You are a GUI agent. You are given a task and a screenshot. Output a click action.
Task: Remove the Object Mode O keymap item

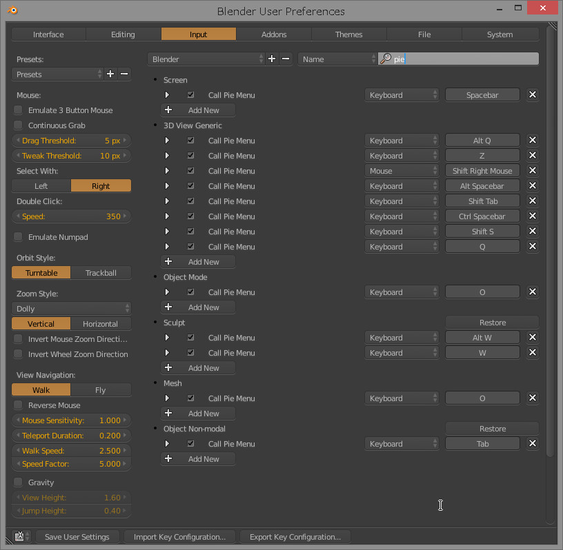[x=533, y=292]
